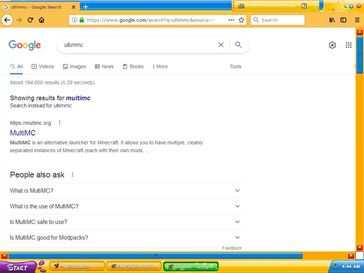
Task: Click vertical scrollbar down arrow
Action: (360, 247)
